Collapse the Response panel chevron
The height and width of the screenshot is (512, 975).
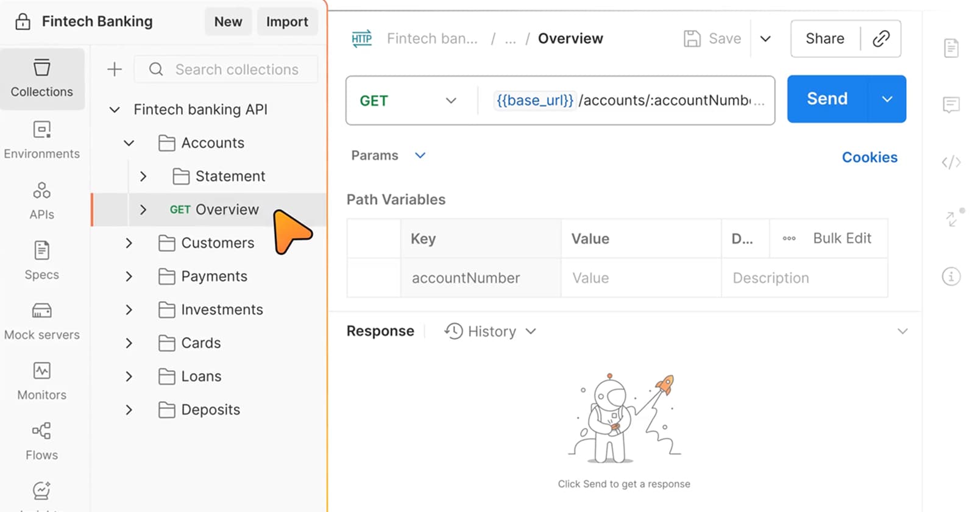click(902, 331)
